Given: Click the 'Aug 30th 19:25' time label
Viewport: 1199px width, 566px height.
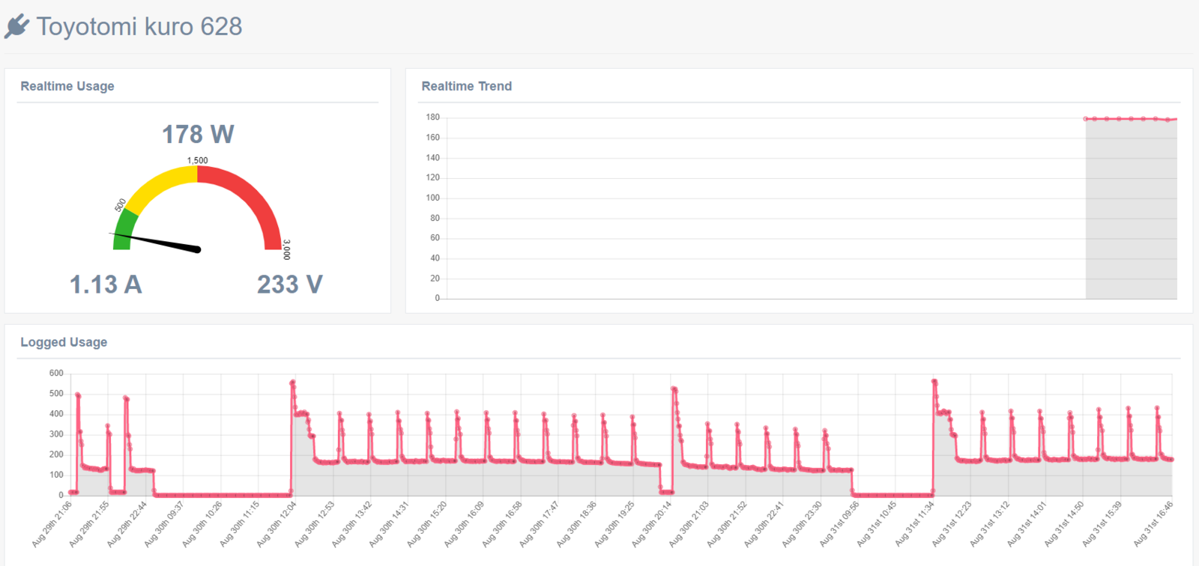Looking at the screenshot, I should coord(614,524).
